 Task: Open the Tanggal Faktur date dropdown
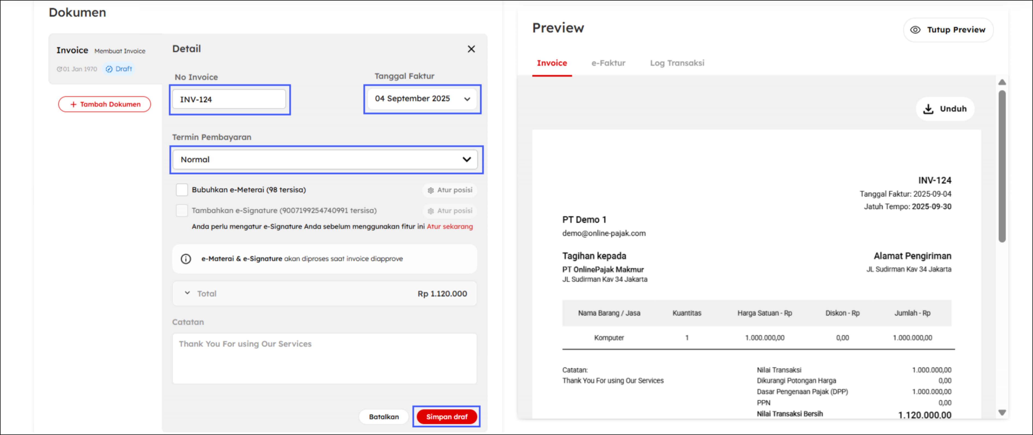click(x=467, y=99)
